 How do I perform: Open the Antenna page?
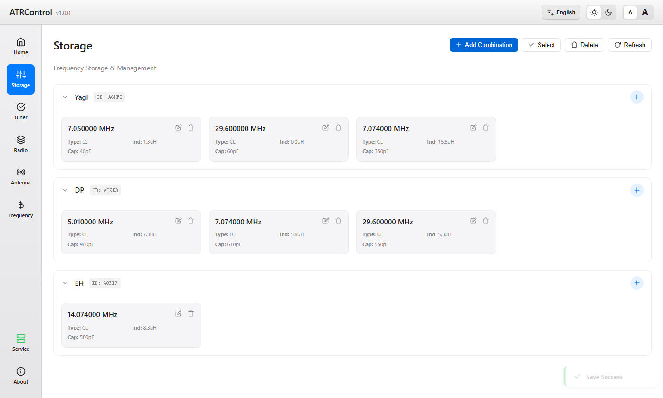click(21, 177)
